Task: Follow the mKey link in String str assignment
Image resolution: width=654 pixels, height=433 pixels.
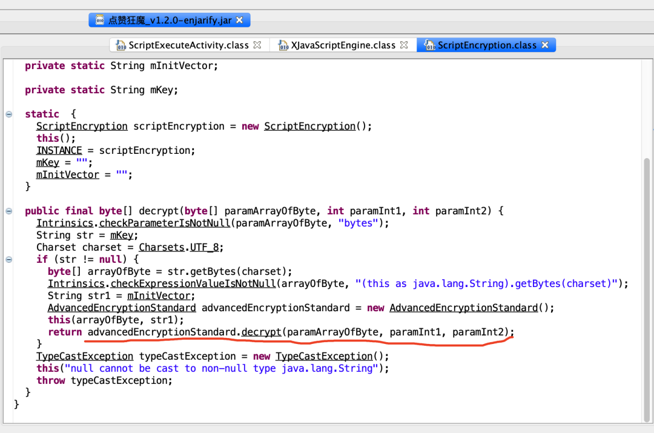Action: (122, 235)
